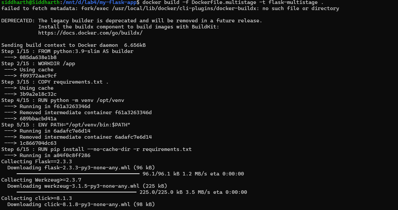Click Step 6/15 RUN pip install line
Viewport: 398px width, 210px height.
click(97, 149)
